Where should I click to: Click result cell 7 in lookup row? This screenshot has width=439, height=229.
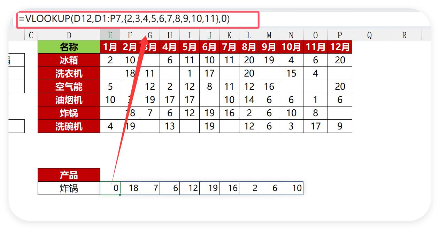coord(150,188)
